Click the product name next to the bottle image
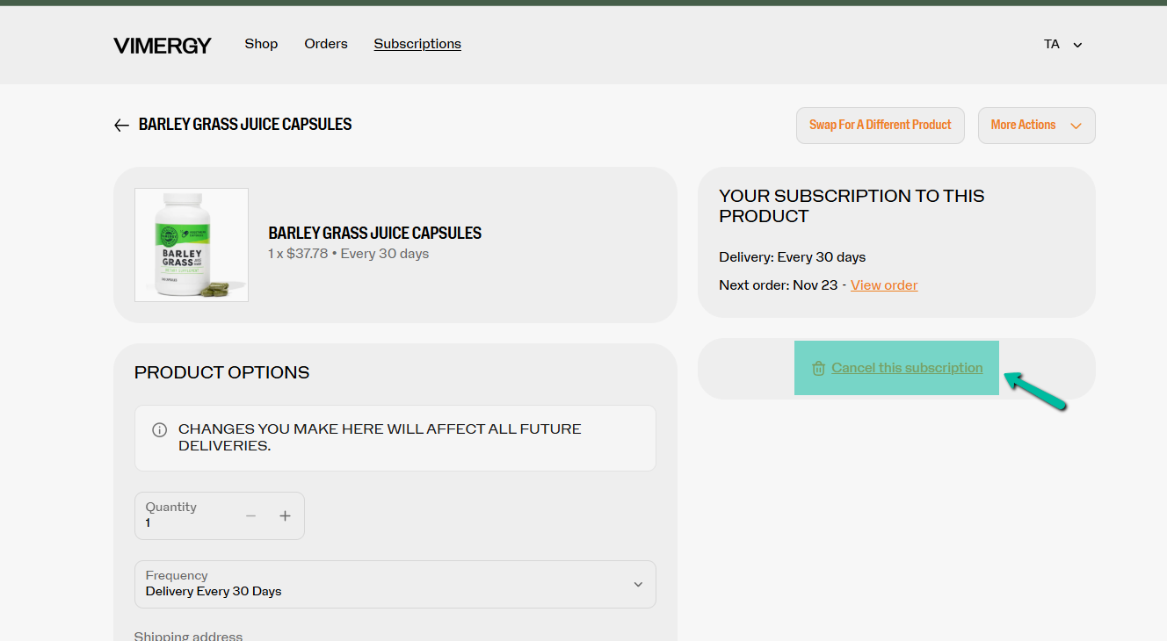Viewport: 1167px width, 641px height. pyautogui.click(x=375, y=234)
